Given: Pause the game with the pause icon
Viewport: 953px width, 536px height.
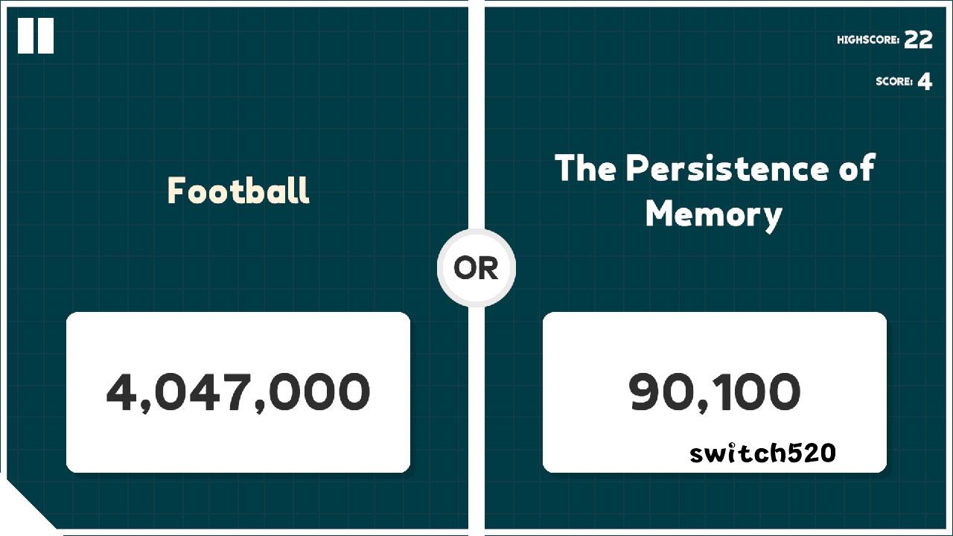Looking at the screenshot, I should pos(36,36).
